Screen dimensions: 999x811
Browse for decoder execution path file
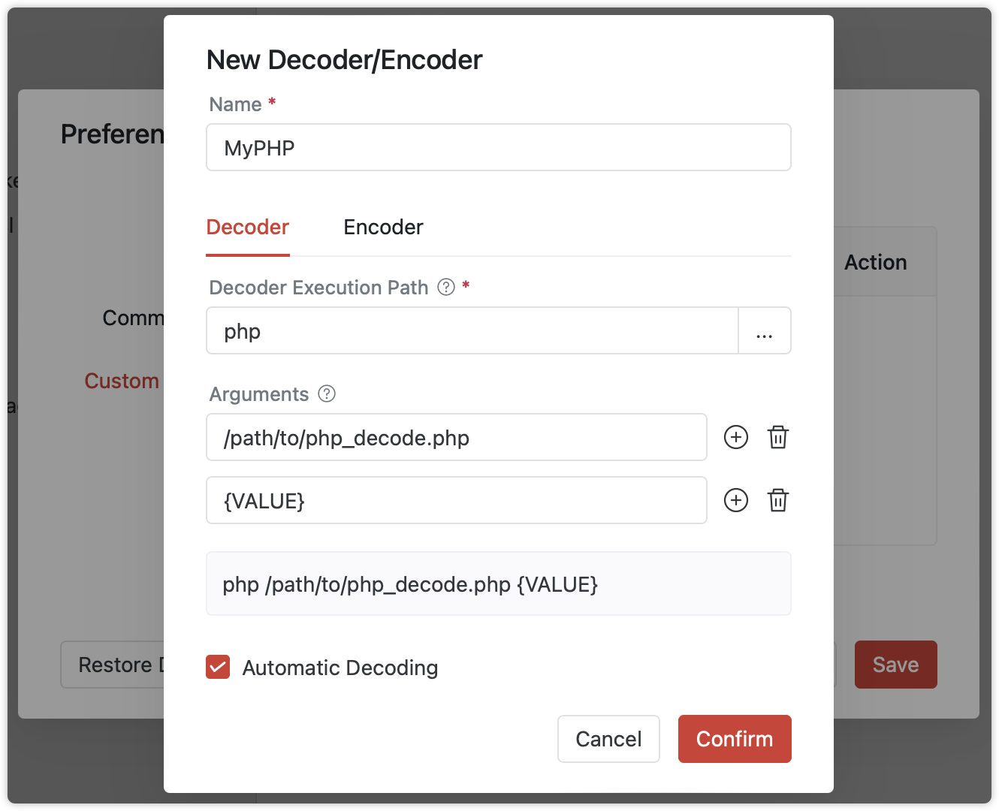pos(765,330)
